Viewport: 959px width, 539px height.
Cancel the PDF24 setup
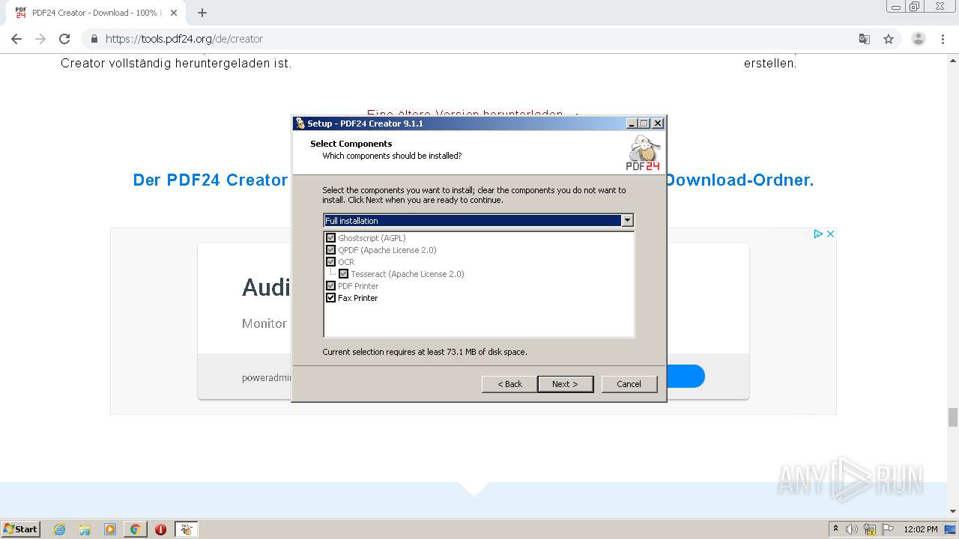coord(629,384)
